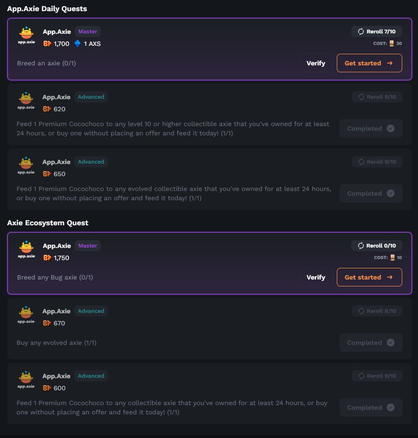Click Get started for Breed an axie
Viewport: 418px width, 438px height.
pyautogui.click(x=369, y=63)
